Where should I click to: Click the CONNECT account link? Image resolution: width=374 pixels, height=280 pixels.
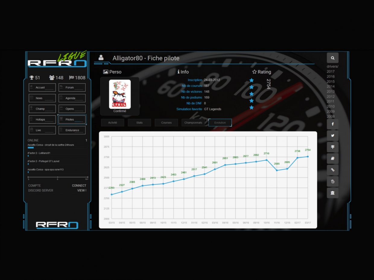coord(79,186)
